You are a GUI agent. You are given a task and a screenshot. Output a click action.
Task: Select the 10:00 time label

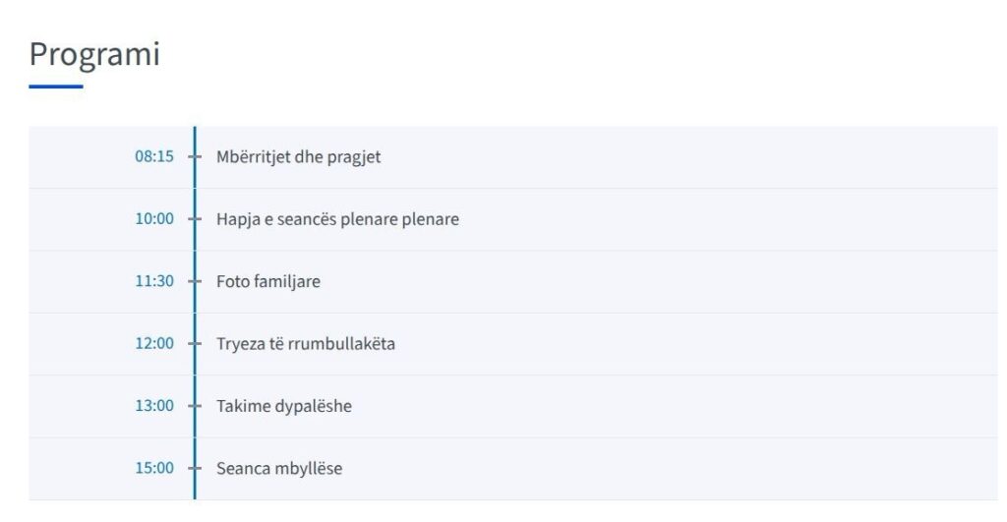(x=154, y=218)
